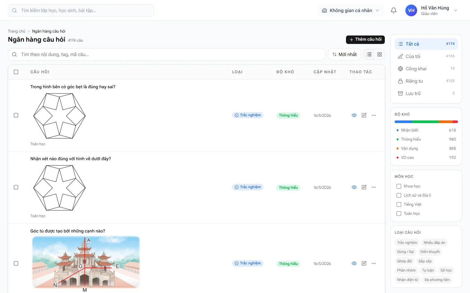Check the Toán học subject filter
This screenshot has height=293, width=470.
coord(399,214)
